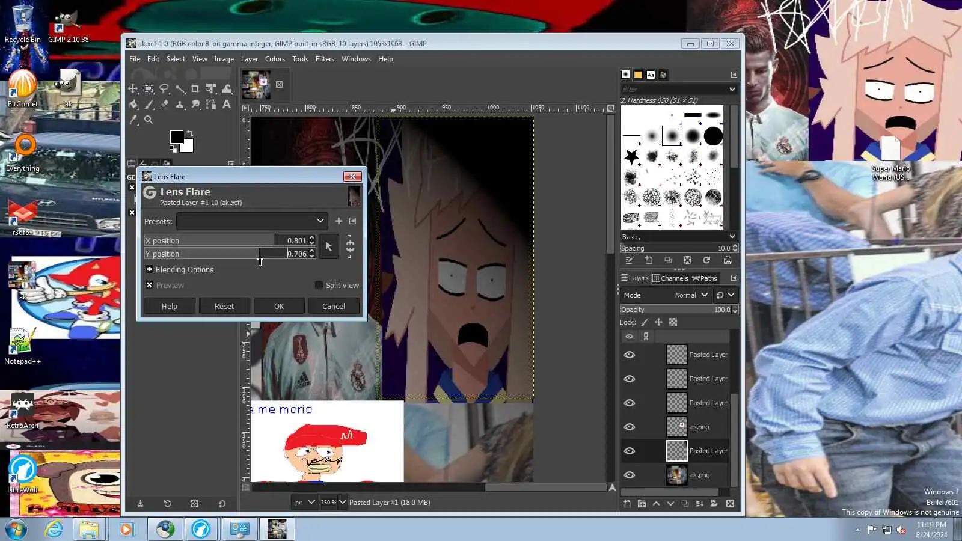Save current settings as named preset
The height and width of the screenshot is (541, 962).
pyautogui.click(x=339, y=221)
